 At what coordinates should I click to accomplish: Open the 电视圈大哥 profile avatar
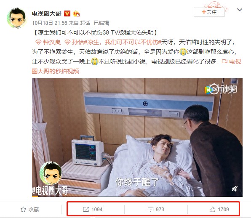(17, 18)
